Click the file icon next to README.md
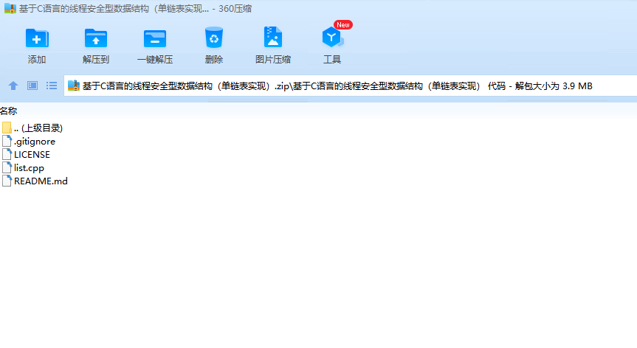The image size is (637, 348). (7, 181)
